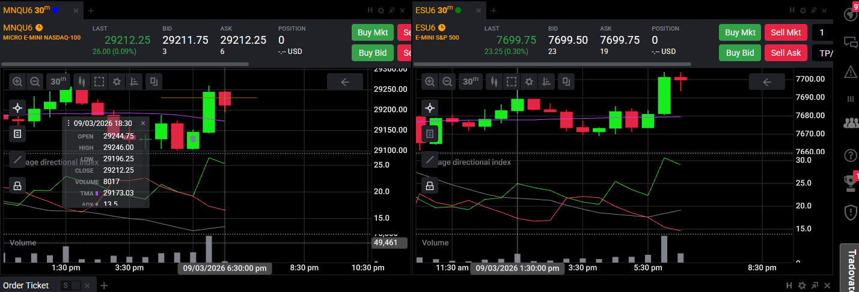Click the MNQU6 horizontal scrollbar
Image resolution: width=859 pixels, height=292 pixels.
[125, 64]
